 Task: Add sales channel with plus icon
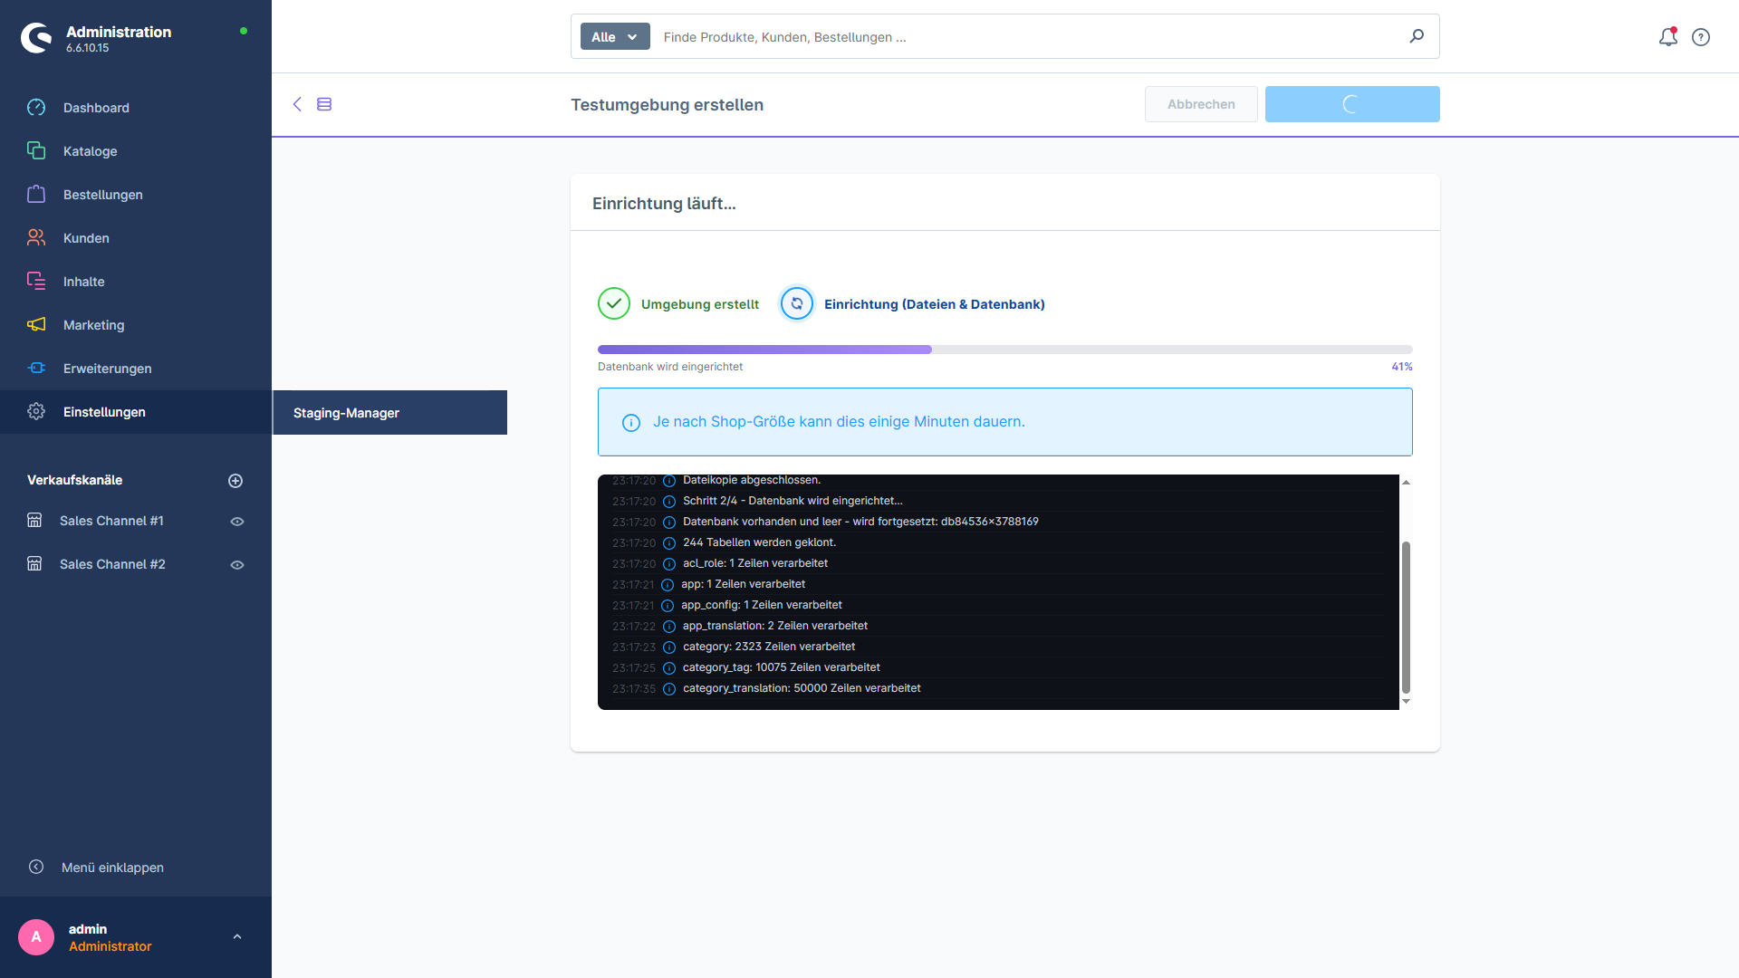click(235, 481)
